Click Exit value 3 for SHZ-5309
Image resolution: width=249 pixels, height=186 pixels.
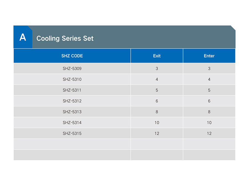coord(157,69)
